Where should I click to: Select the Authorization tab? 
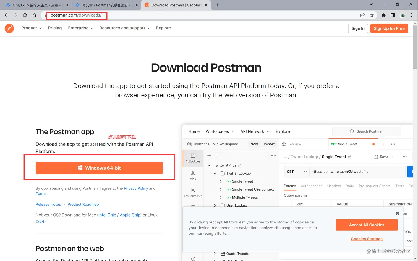click(312, 186)
